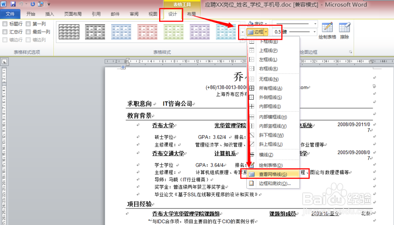The width and height of the screenshot is (394, 225).
Task: Toggle the 汇总行 total row checkbox
Action: [5, 32]
